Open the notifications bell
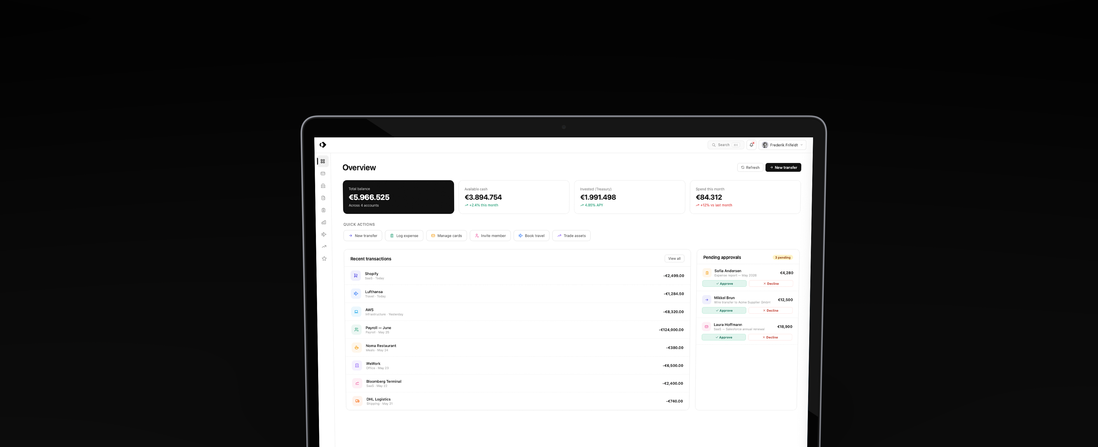The height and width of the screenshot is (447, 1098). pos(752,145)
